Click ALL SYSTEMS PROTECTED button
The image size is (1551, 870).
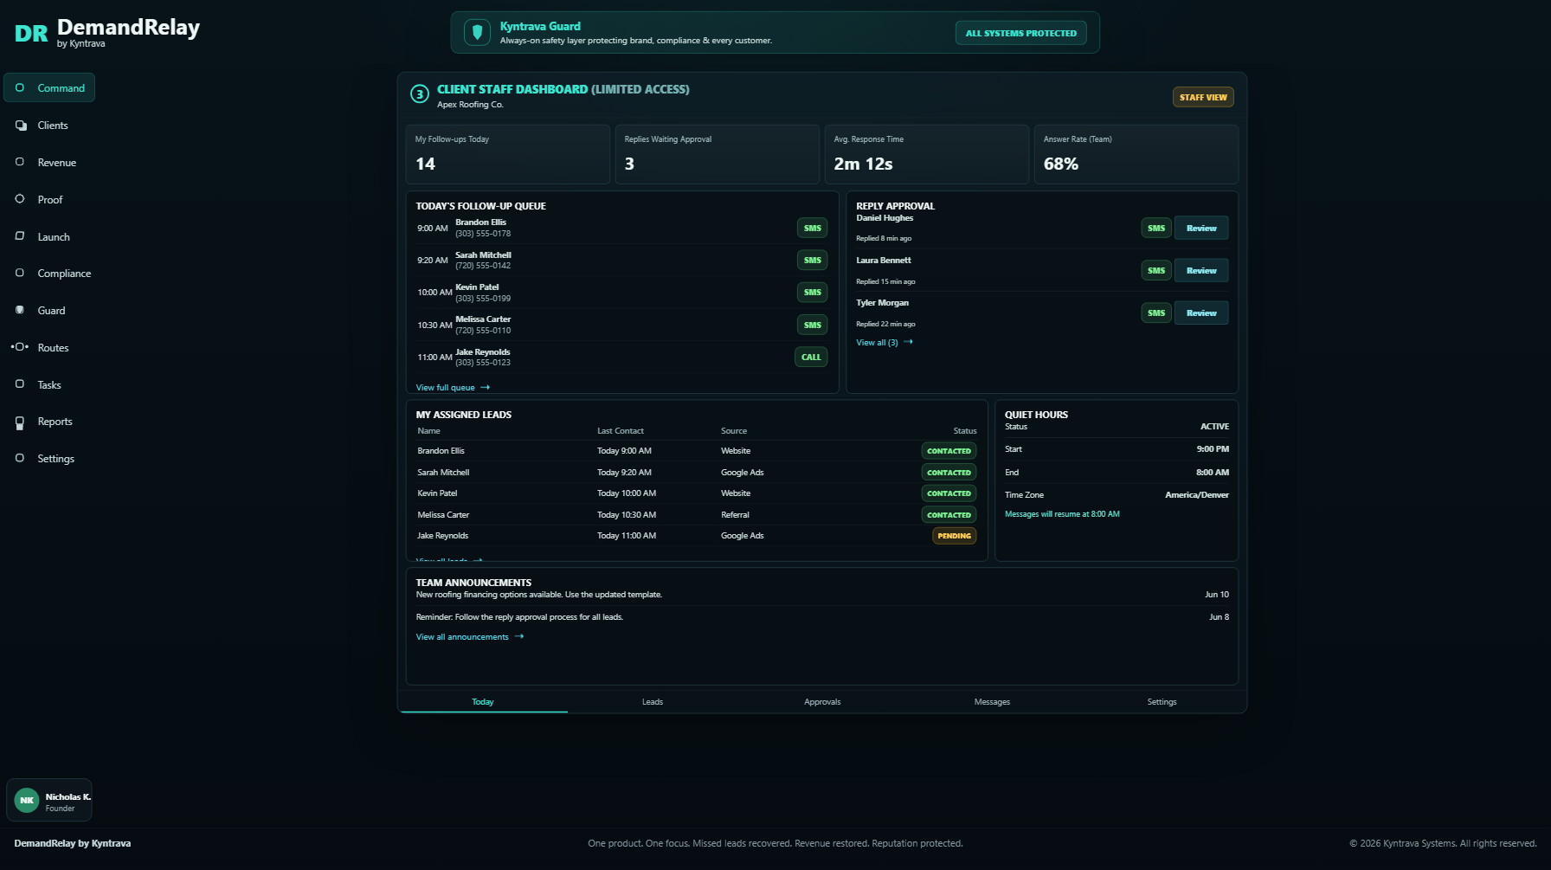click(1021, 33)
